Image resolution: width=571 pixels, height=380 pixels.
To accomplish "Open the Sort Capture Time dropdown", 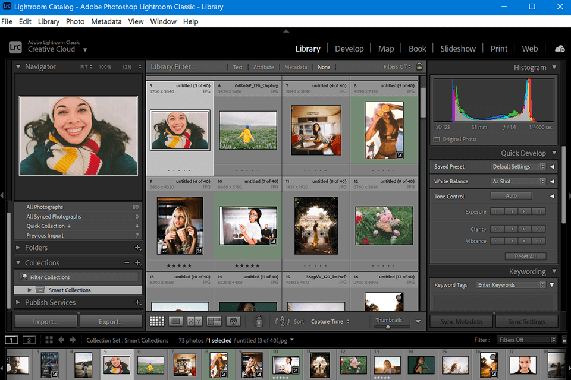I will tap(330, 321).
